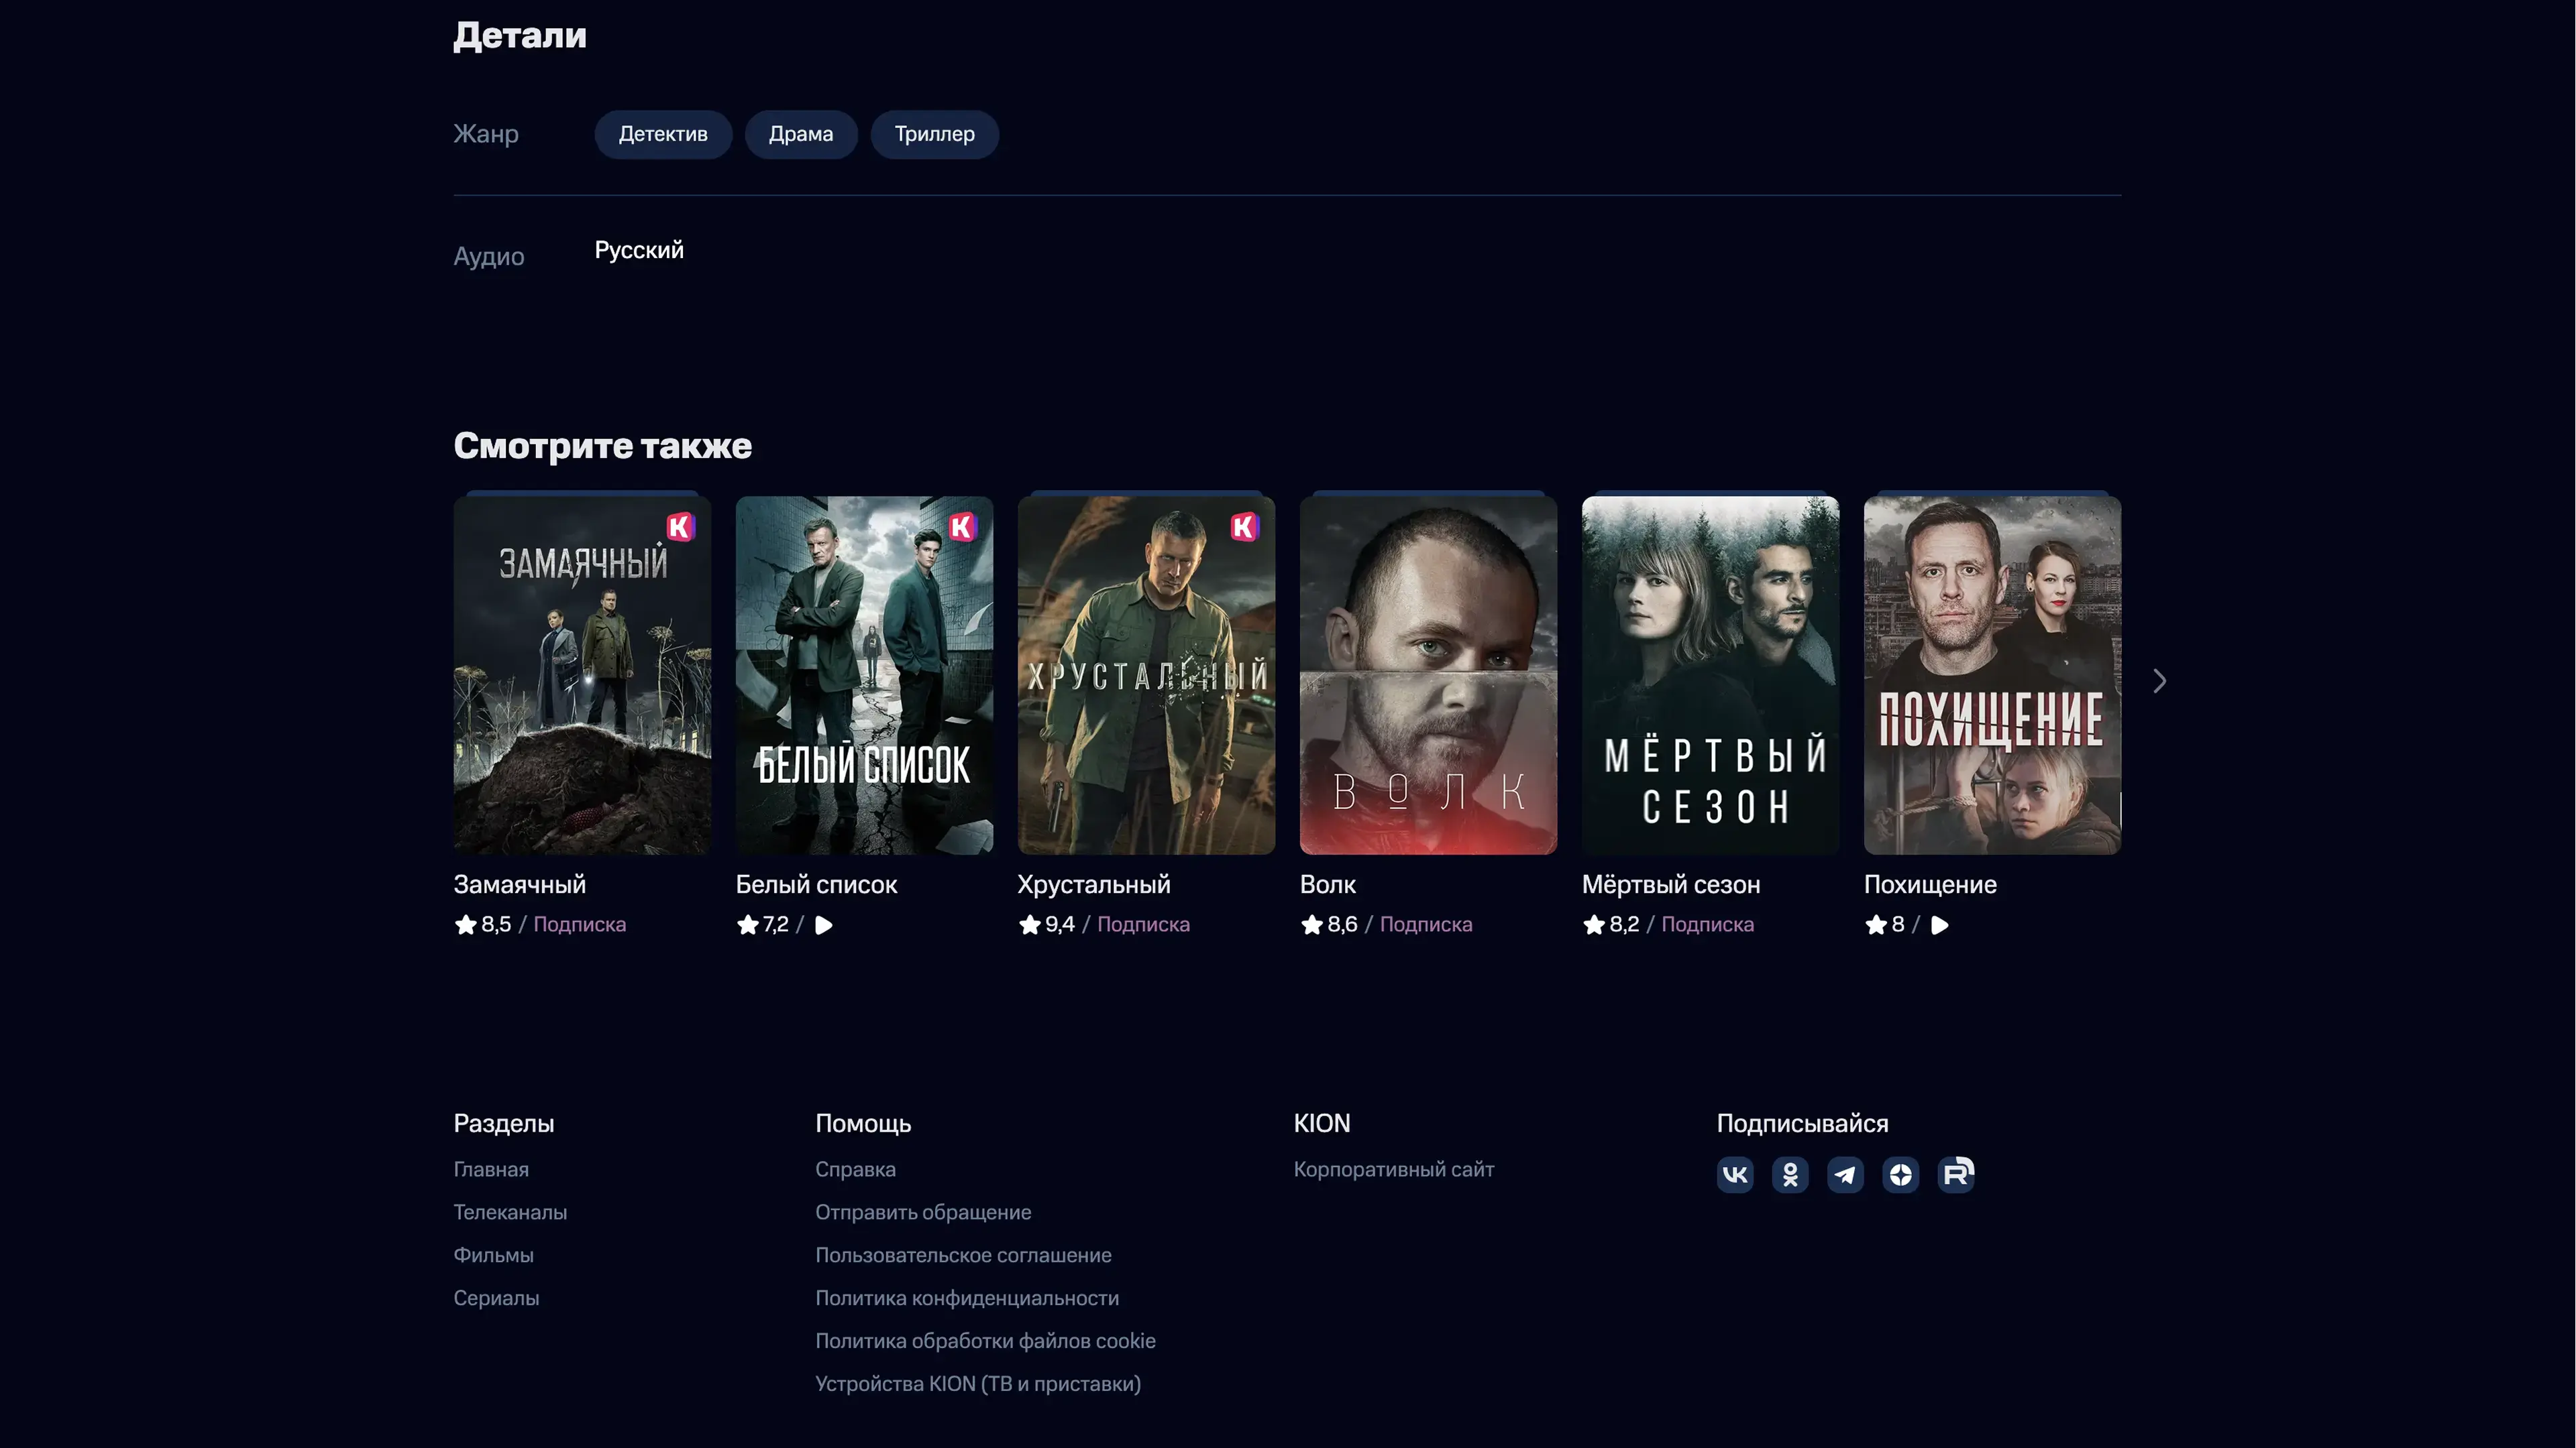
Task: Select the Детектив genre tag
Action: pyautogui.click(x=663, y=134)
